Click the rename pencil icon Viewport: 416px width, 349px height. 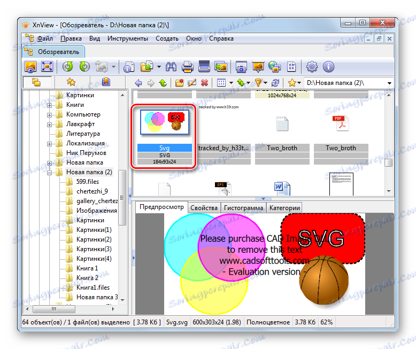tap(192, 83)
